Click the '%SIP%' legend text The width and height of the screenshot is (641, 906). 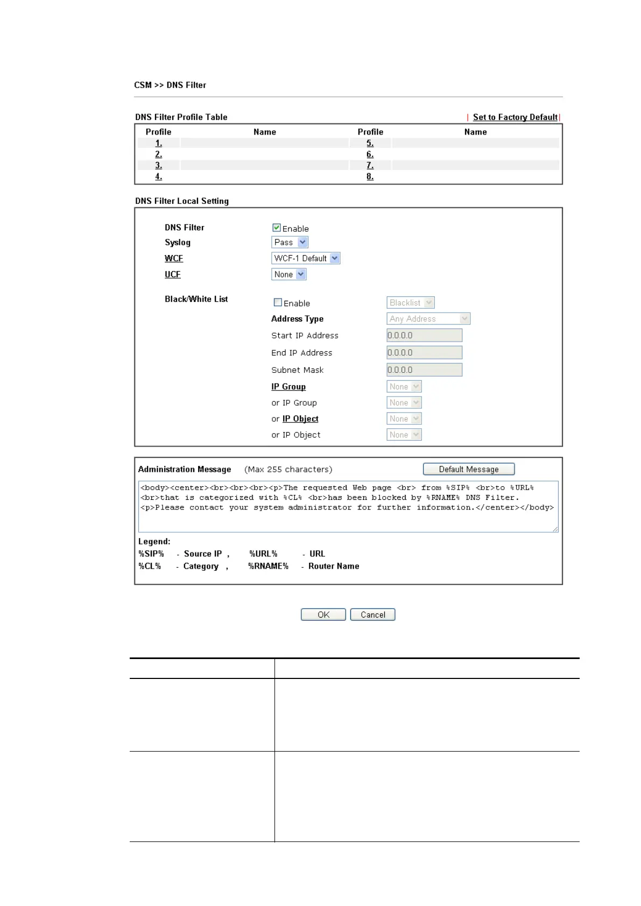pyautogui.click(x=151, y=554)
